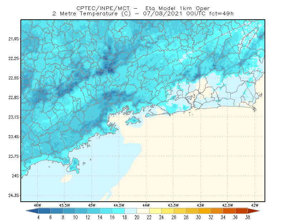
Task: Click the 46W longitude label
Action: [38, 205]
